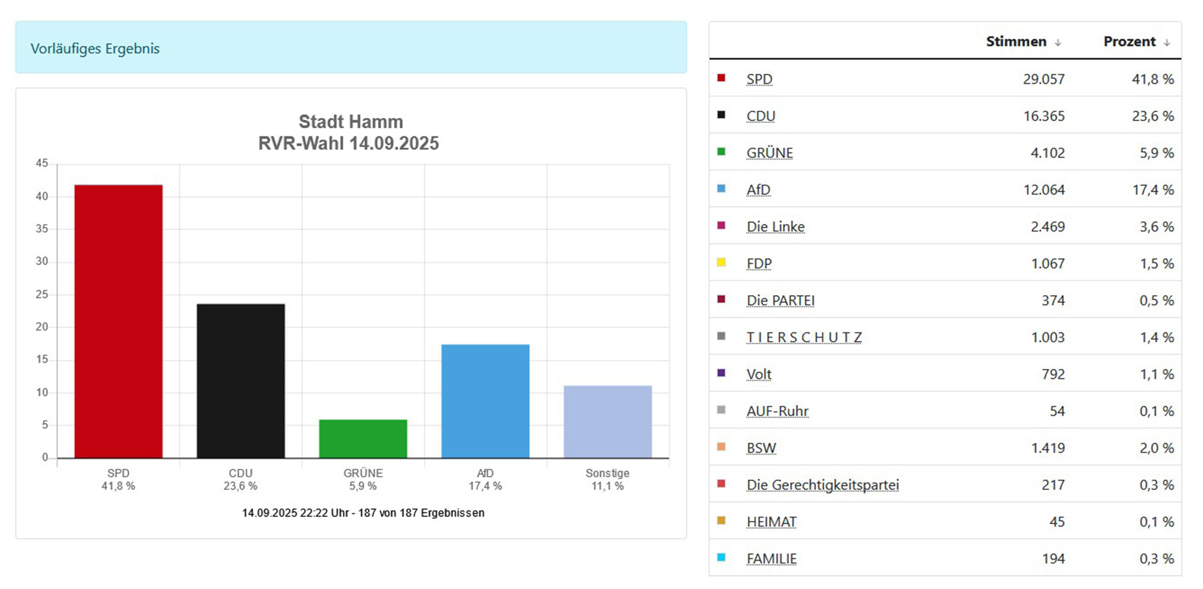Screen dimensions: 1203x589
Task: Click the light gray AUF-Ruhr square
Action: pos(722,410)
